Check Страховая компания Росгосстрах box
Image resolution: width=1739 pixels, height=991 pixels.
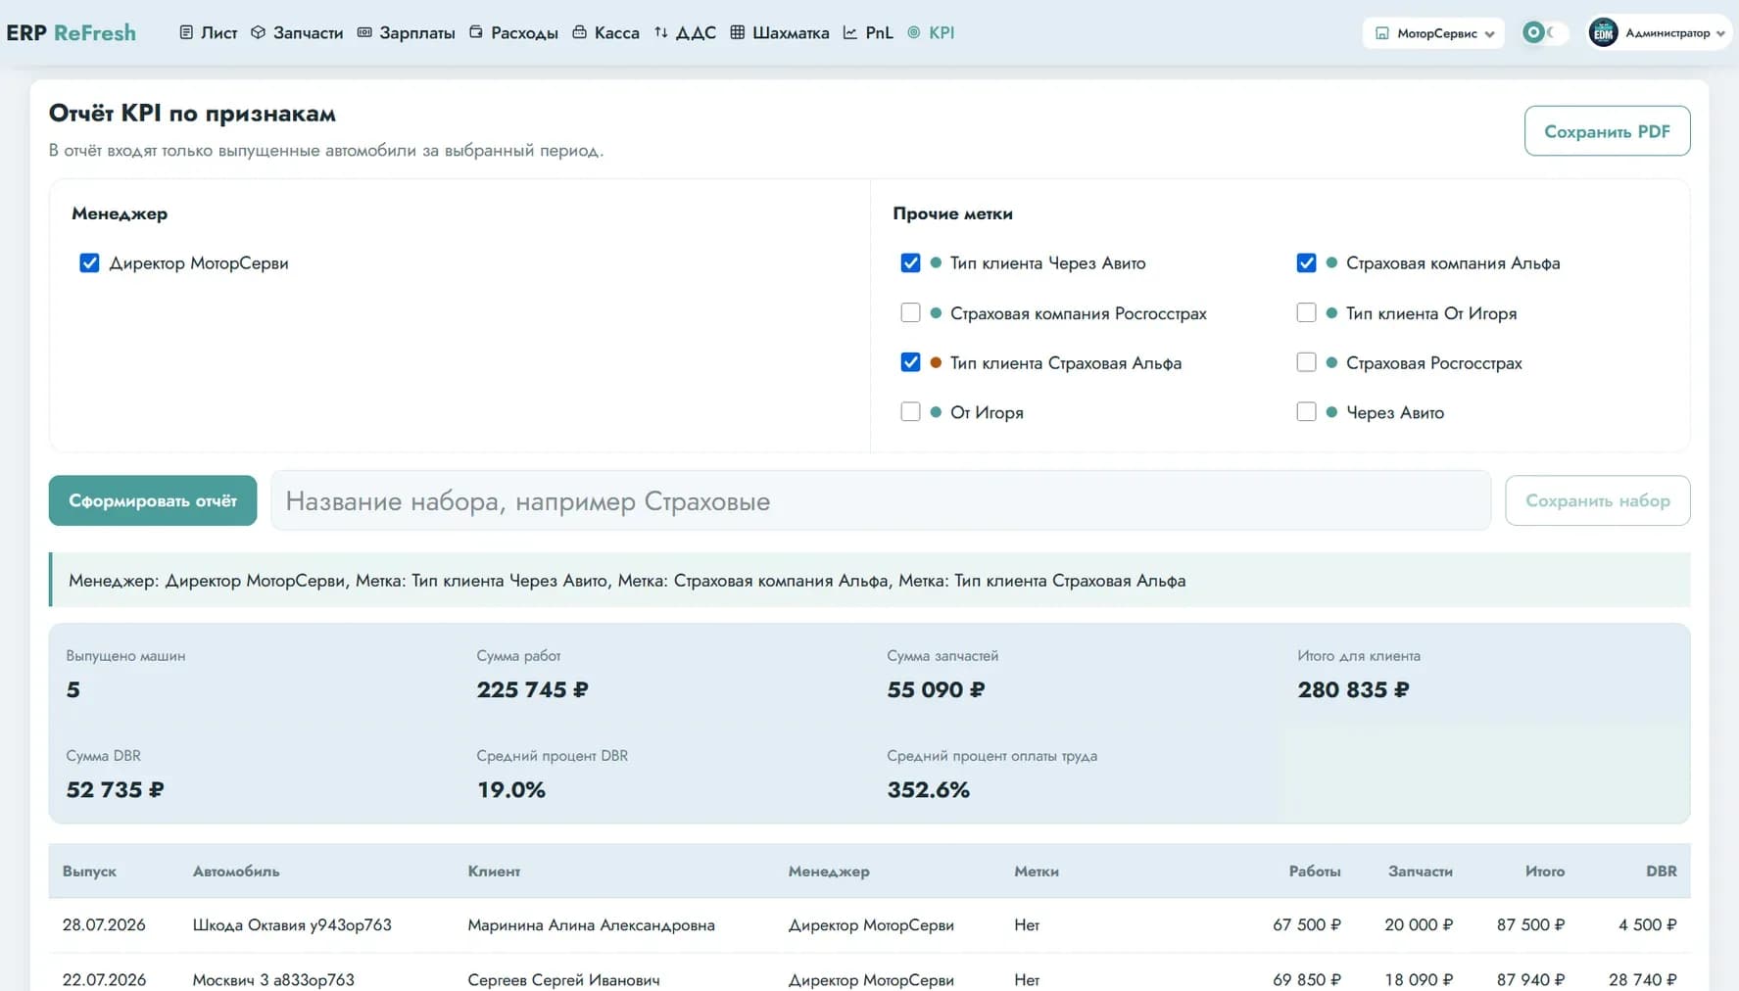click(910, 312)
